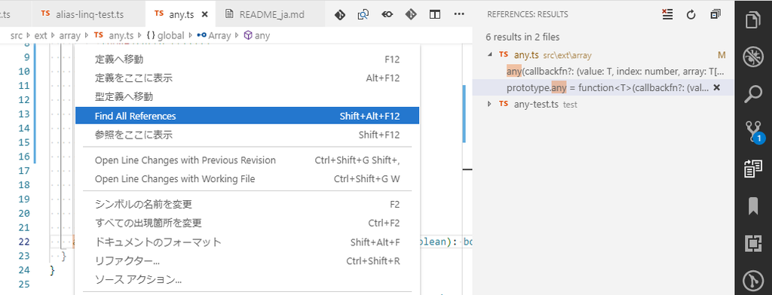Click the REFERENCES: RESULTS panel title

point(527,14)
